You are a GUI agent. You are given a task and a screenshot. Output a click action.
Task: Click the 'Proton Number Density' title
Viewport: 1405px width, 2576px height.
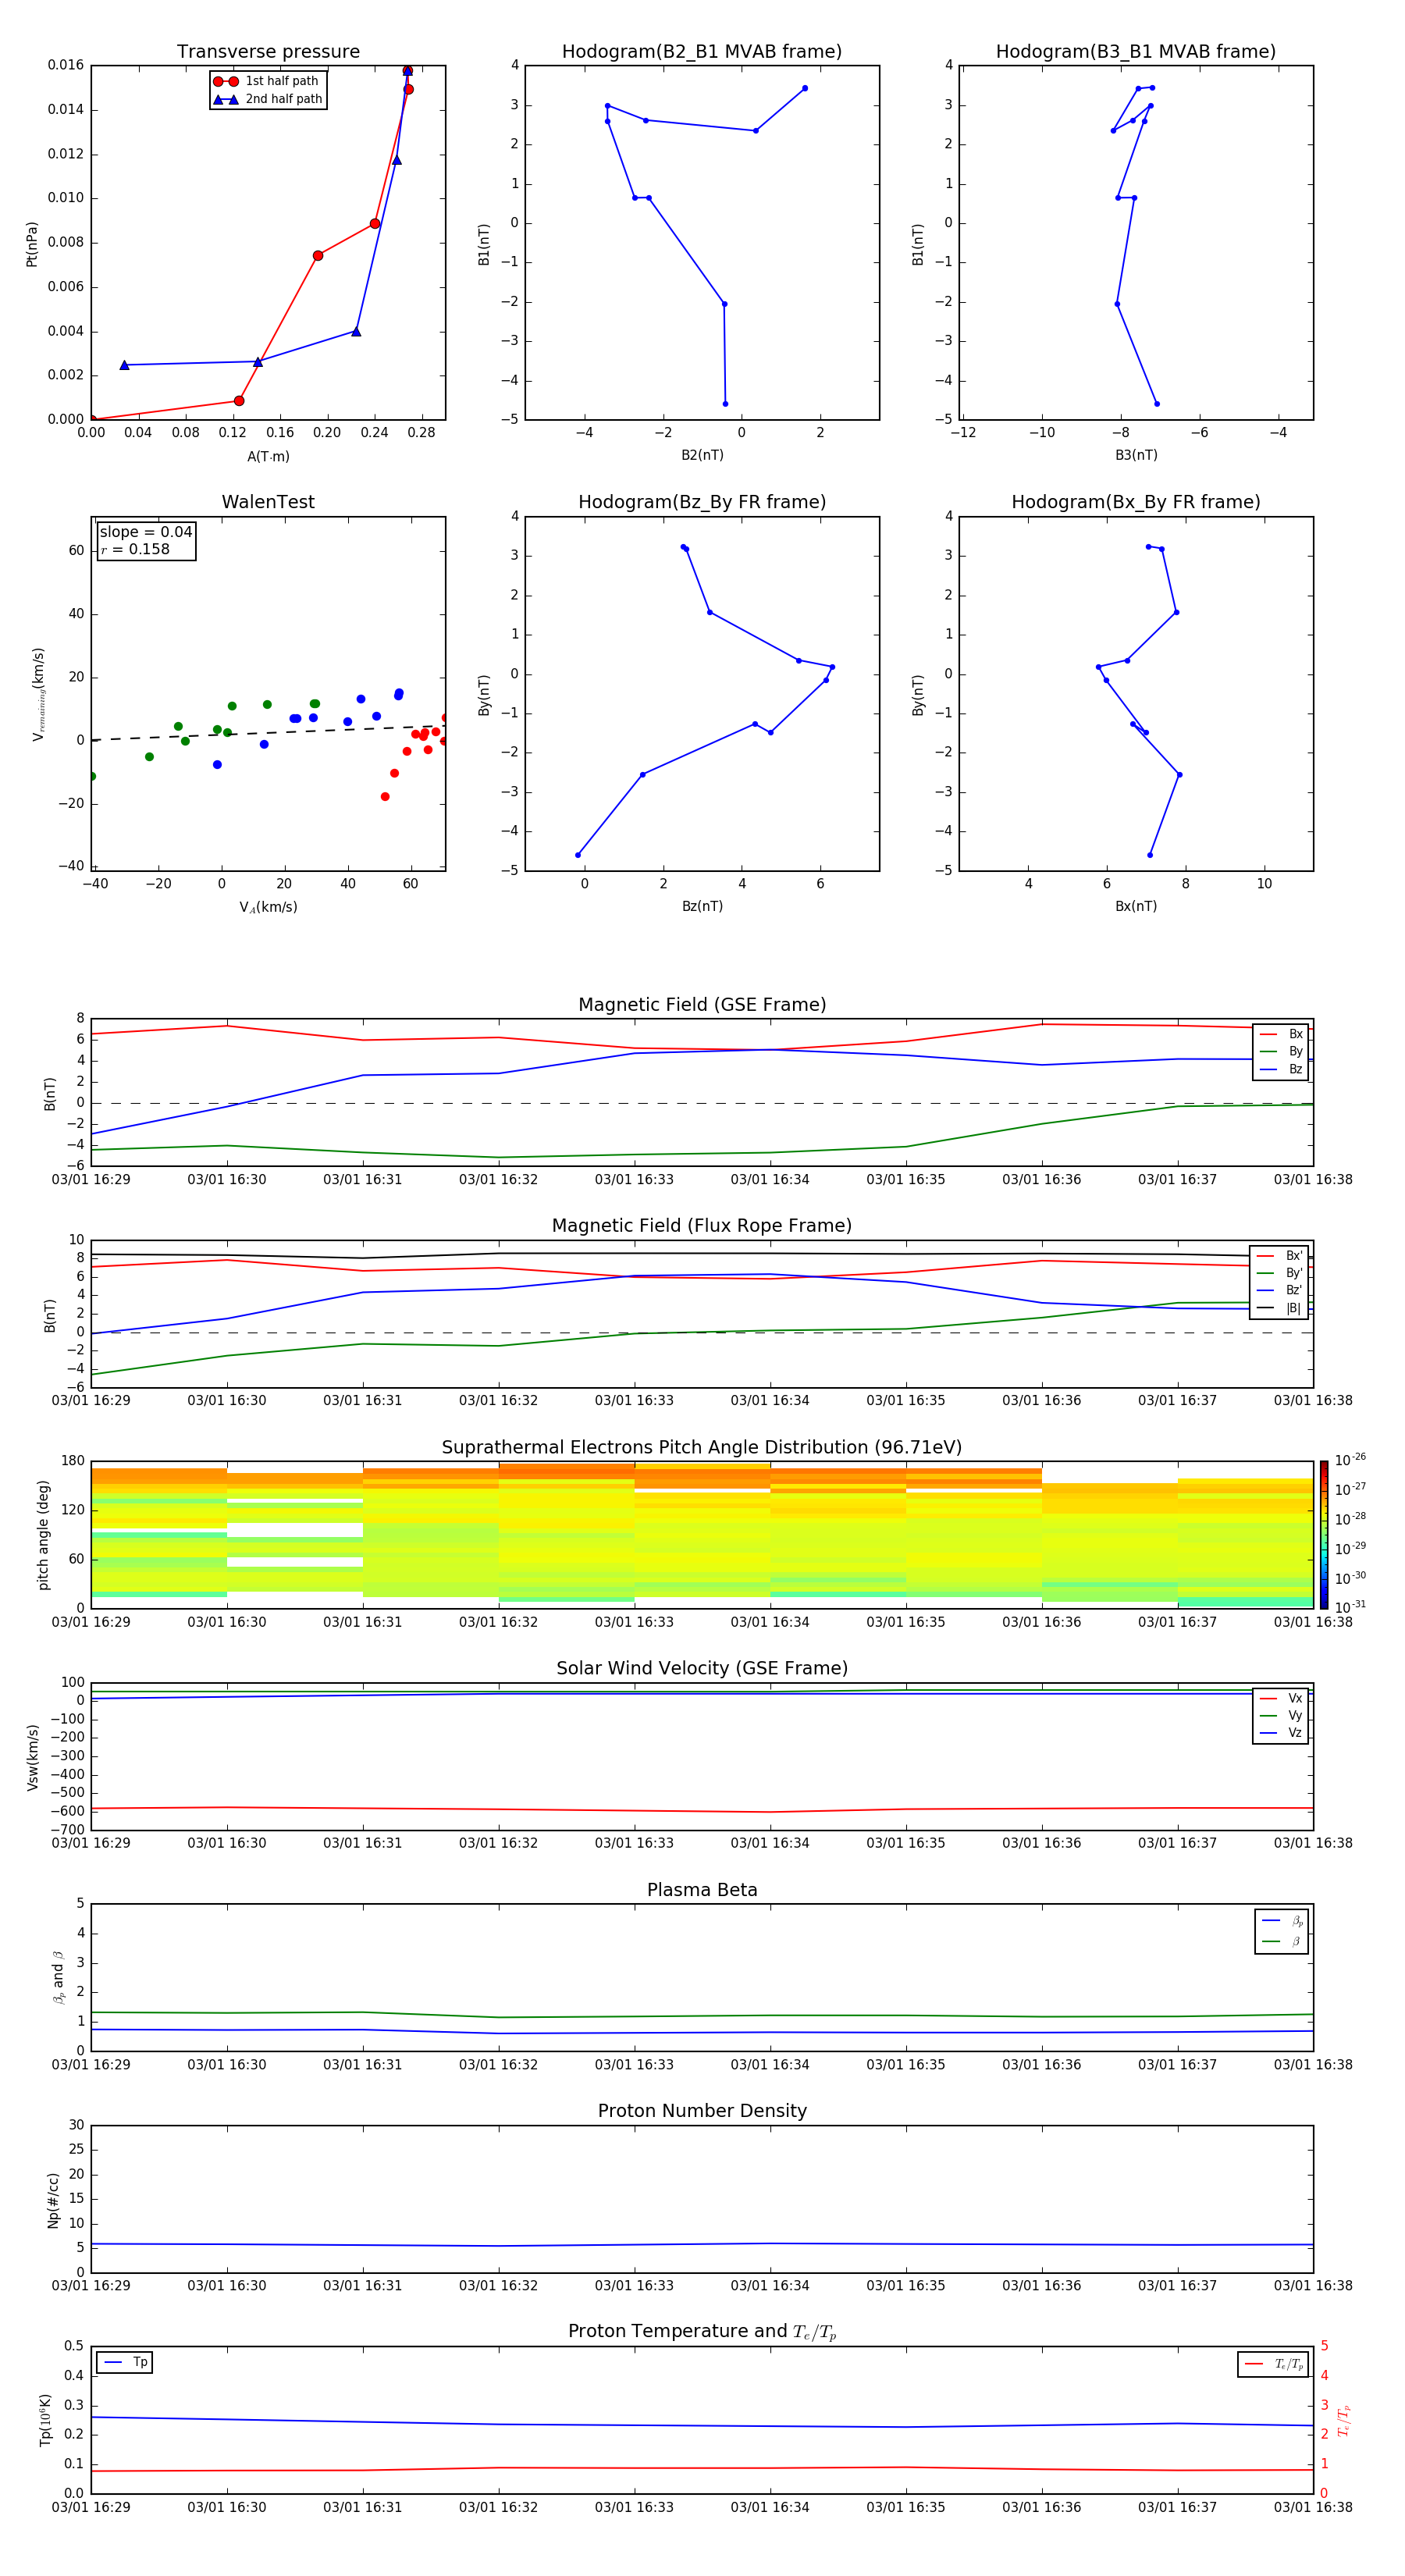tap(702, 2111)
